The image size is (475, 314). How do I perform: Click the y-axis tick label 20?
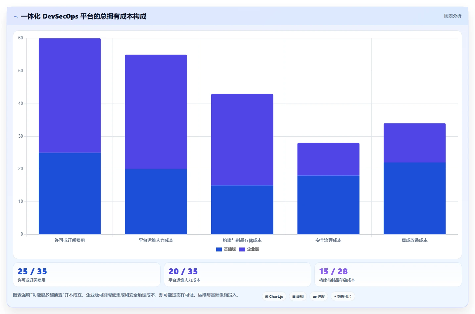(21, 169)
